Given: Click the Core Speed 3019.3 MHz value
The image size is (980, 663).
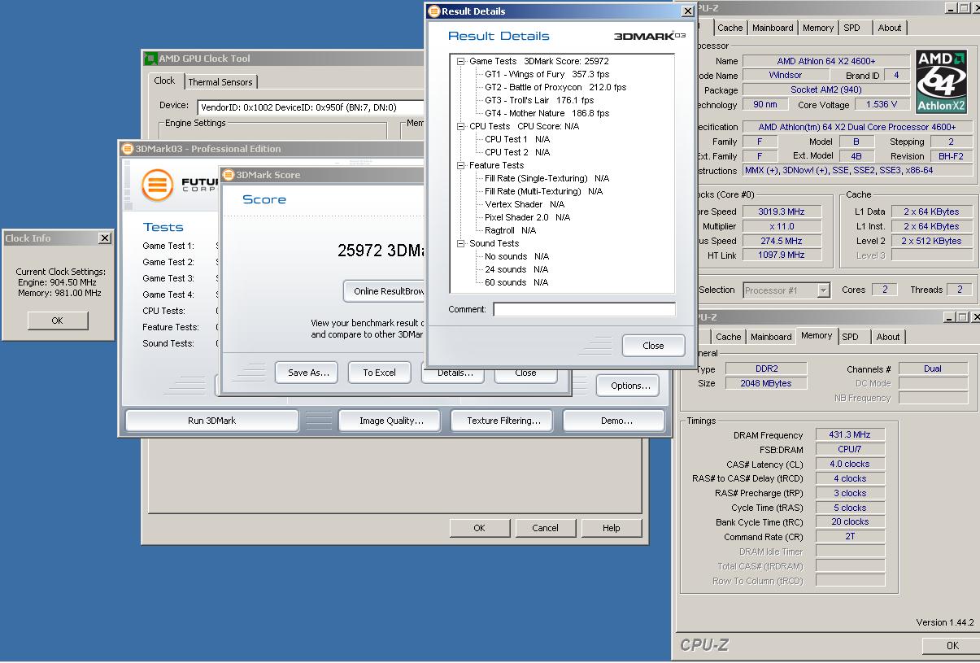Looking at the screenshot, I should pos(781,212).
